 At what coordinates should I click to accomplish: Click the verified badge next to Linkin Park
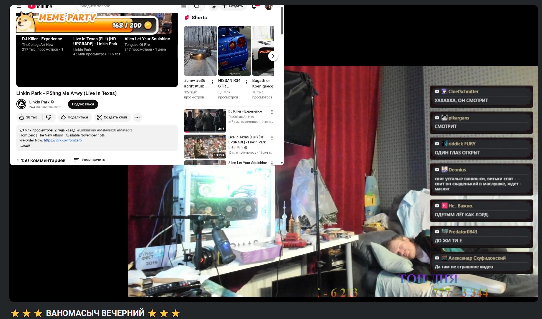pyautogui.click(x=52, y=102)
